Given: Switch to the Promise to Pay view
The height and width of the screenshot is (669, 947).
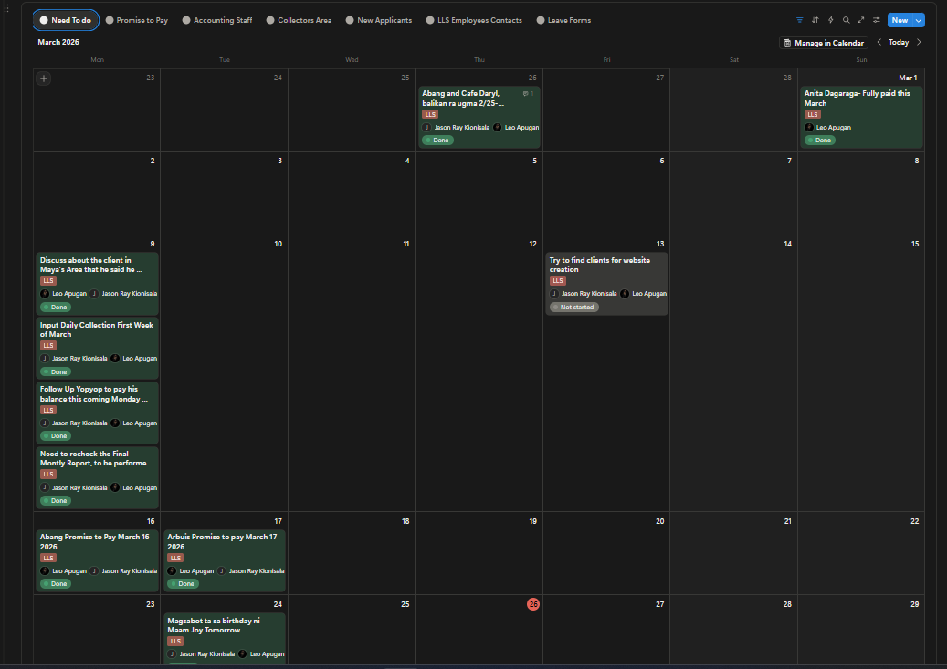Looking at the screenshot, I should click(137, 19).
